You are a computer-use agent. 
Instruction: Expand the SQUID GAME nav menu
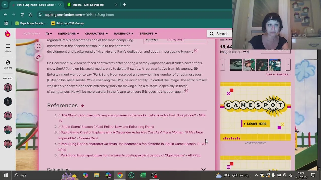pyautogui.click(x=68, y=34)
